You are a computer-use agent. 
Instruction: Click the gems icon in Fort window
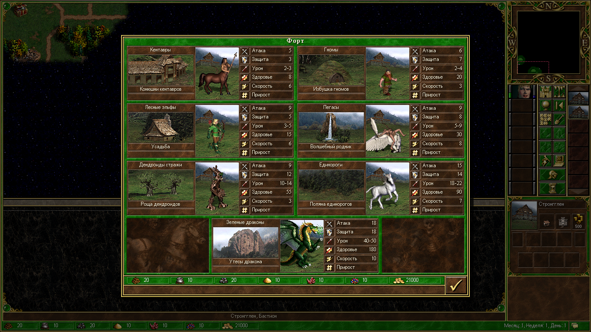(x=354, y=280)
